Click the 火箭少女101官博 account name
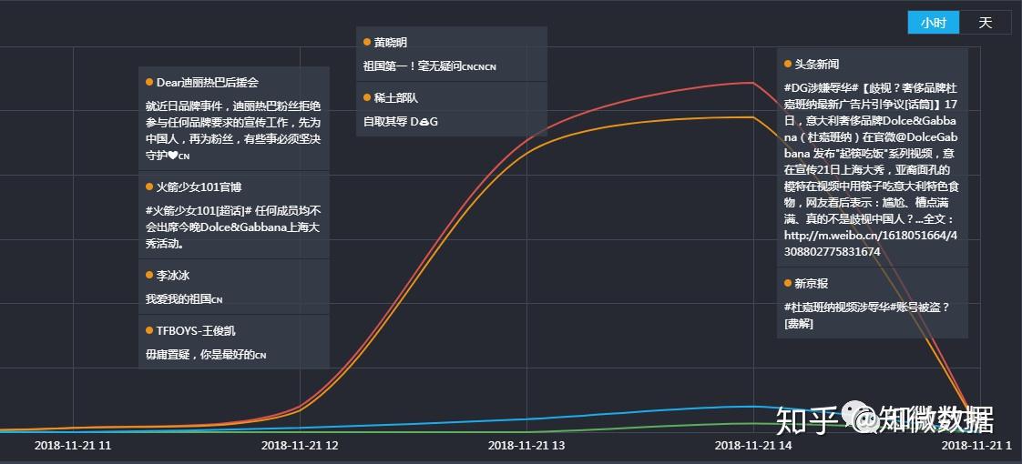Image resolution: width=1022 pixels, height=464 pixels. 199,187
